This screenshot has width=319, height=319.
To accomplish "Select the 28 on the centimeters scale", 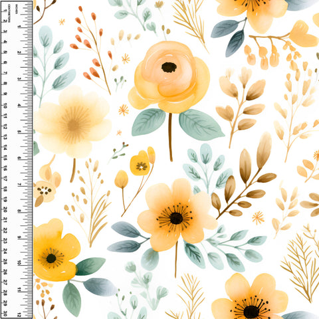I will pos(5,293).
